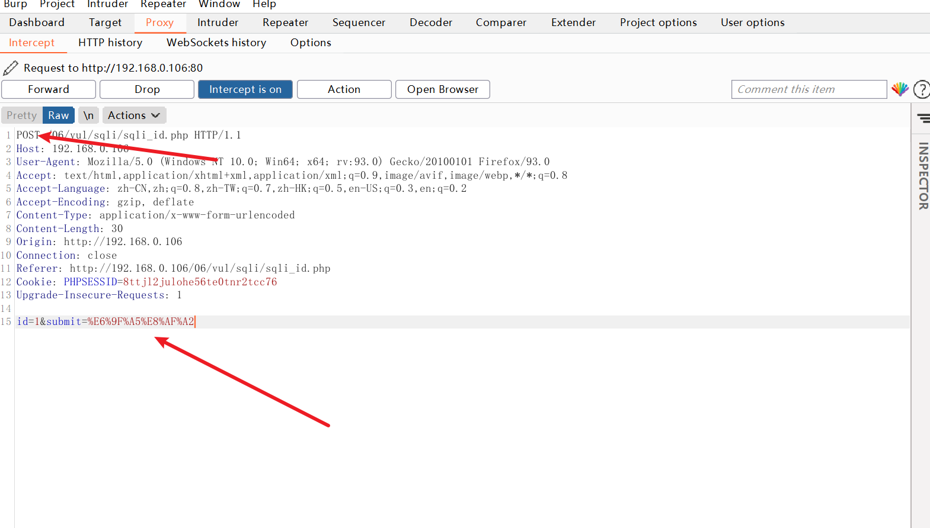Screen dimensions: 930x528
Task: Open the Actions dropdown in the editor
Action: [x=134, y=115]
